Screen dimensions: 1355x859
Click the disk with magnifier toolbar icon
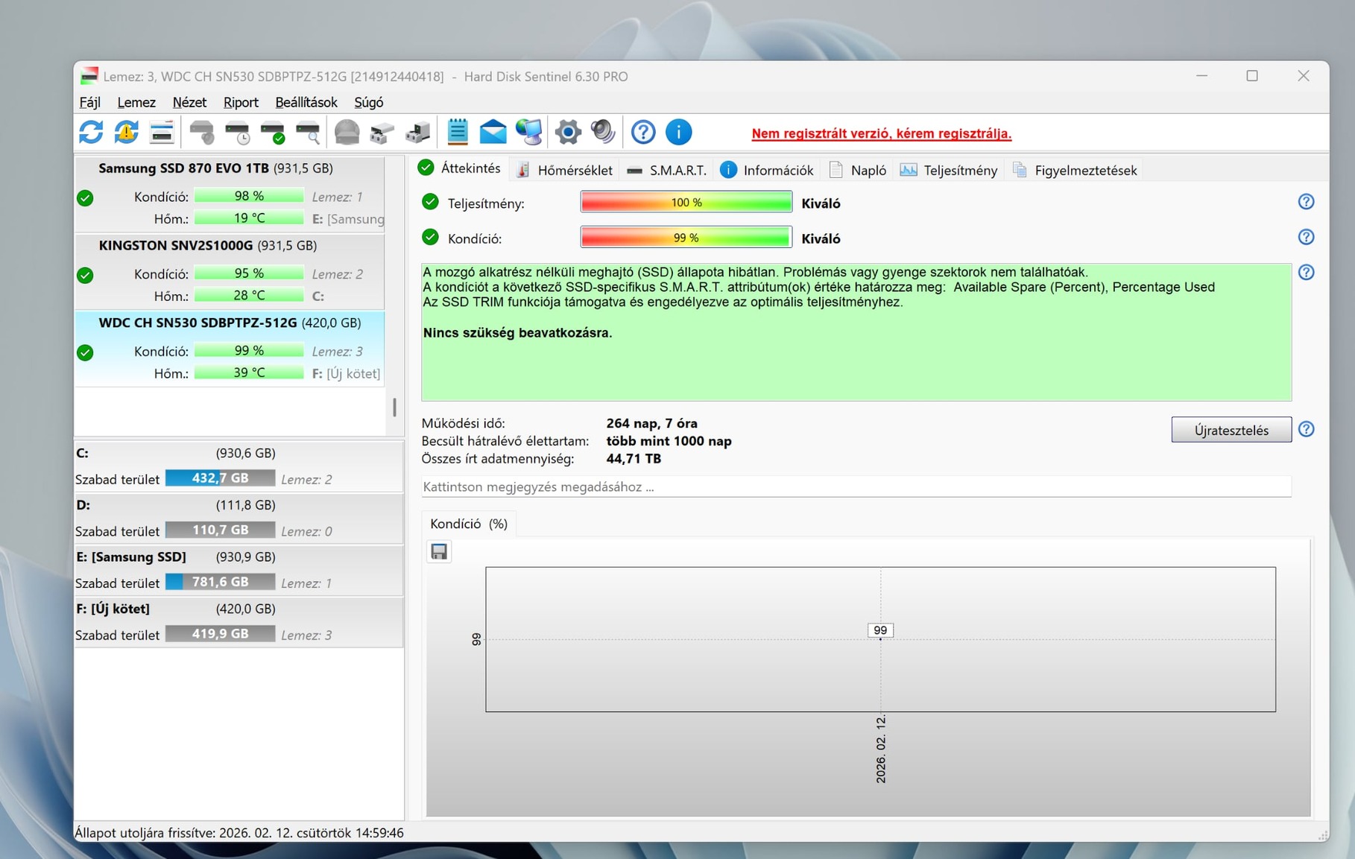coord(308,133)
